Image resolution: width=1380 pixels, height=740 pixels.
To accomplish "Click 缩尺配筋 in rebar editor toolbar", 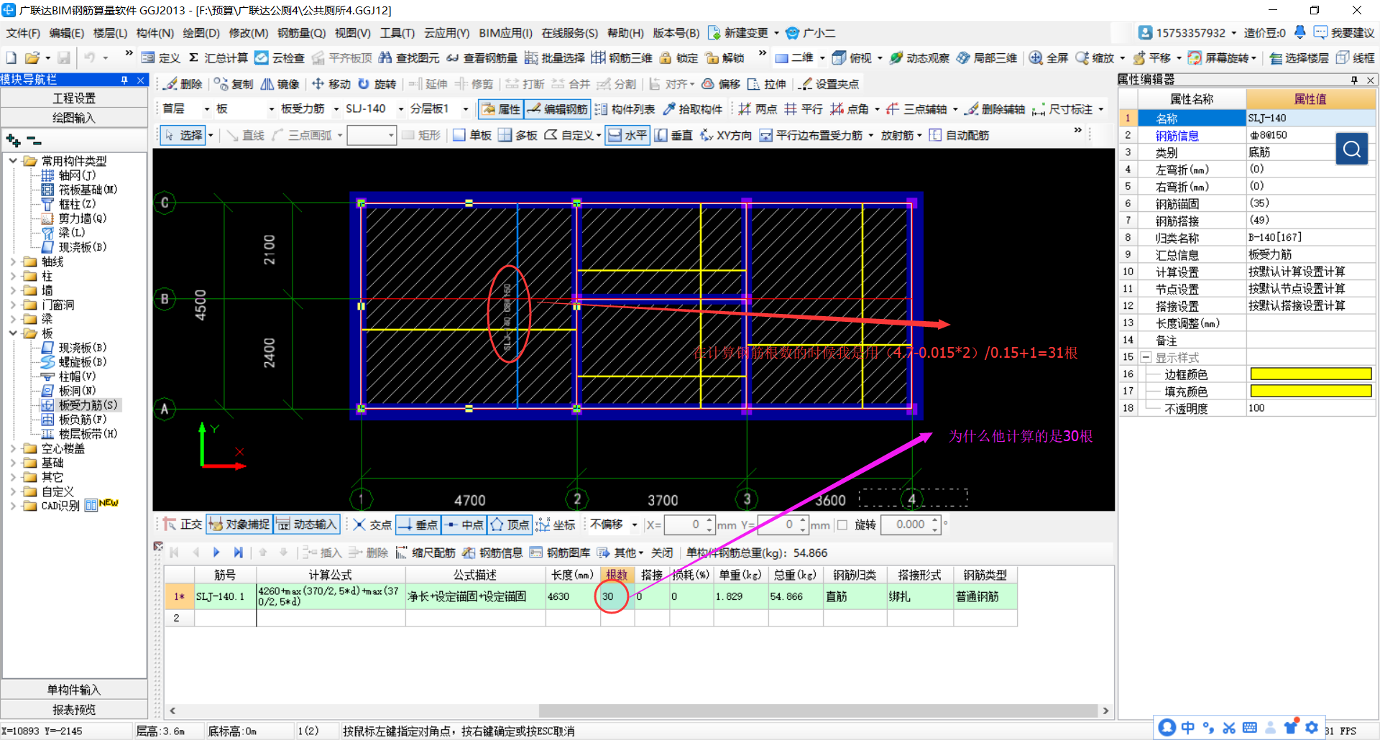I will [x=425, y=552].
